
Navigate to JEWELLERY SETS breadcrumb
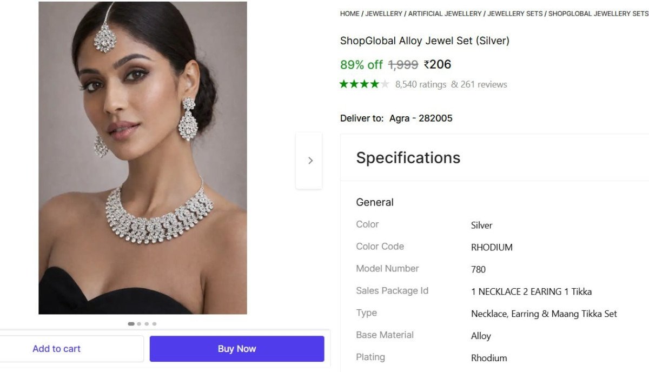point(515,14)
